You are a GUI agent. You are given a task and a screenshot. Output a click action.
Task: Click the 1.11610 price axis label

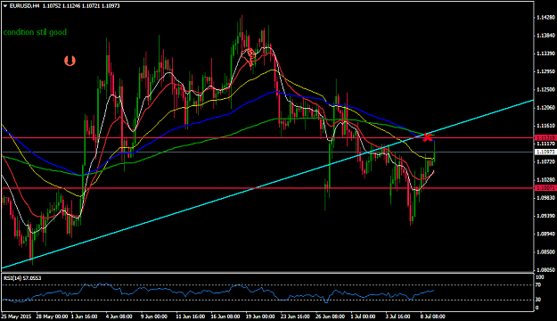coord(546,126)
